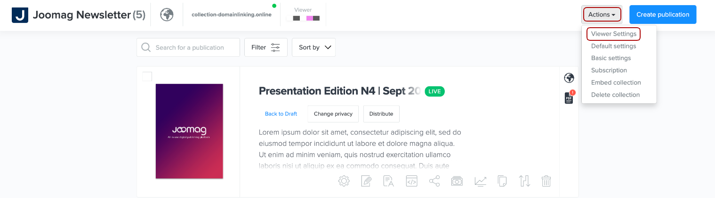Choose Embed collection menu item
This screenshot has height=198, width=715.
pyautogui.click(x=616, y=83)
